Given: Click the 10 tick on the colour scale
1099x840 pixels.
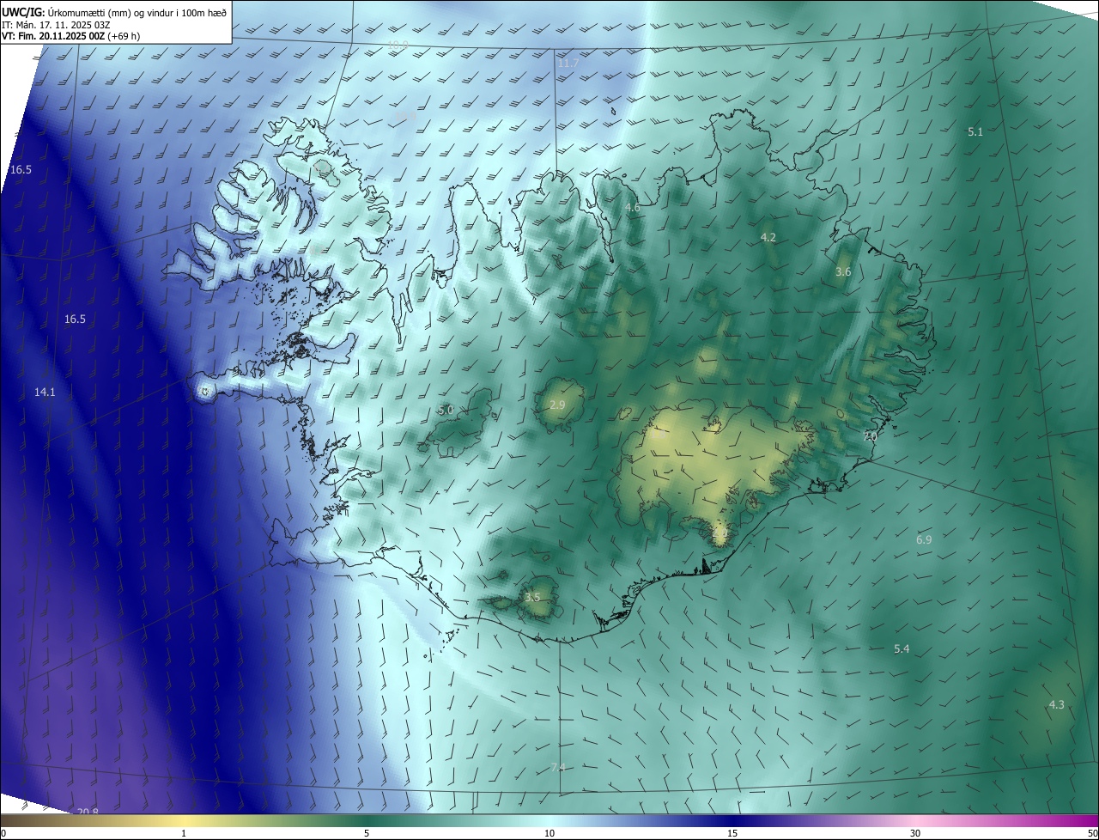Looking at the screenshot, I should click(x=549, y=834).
